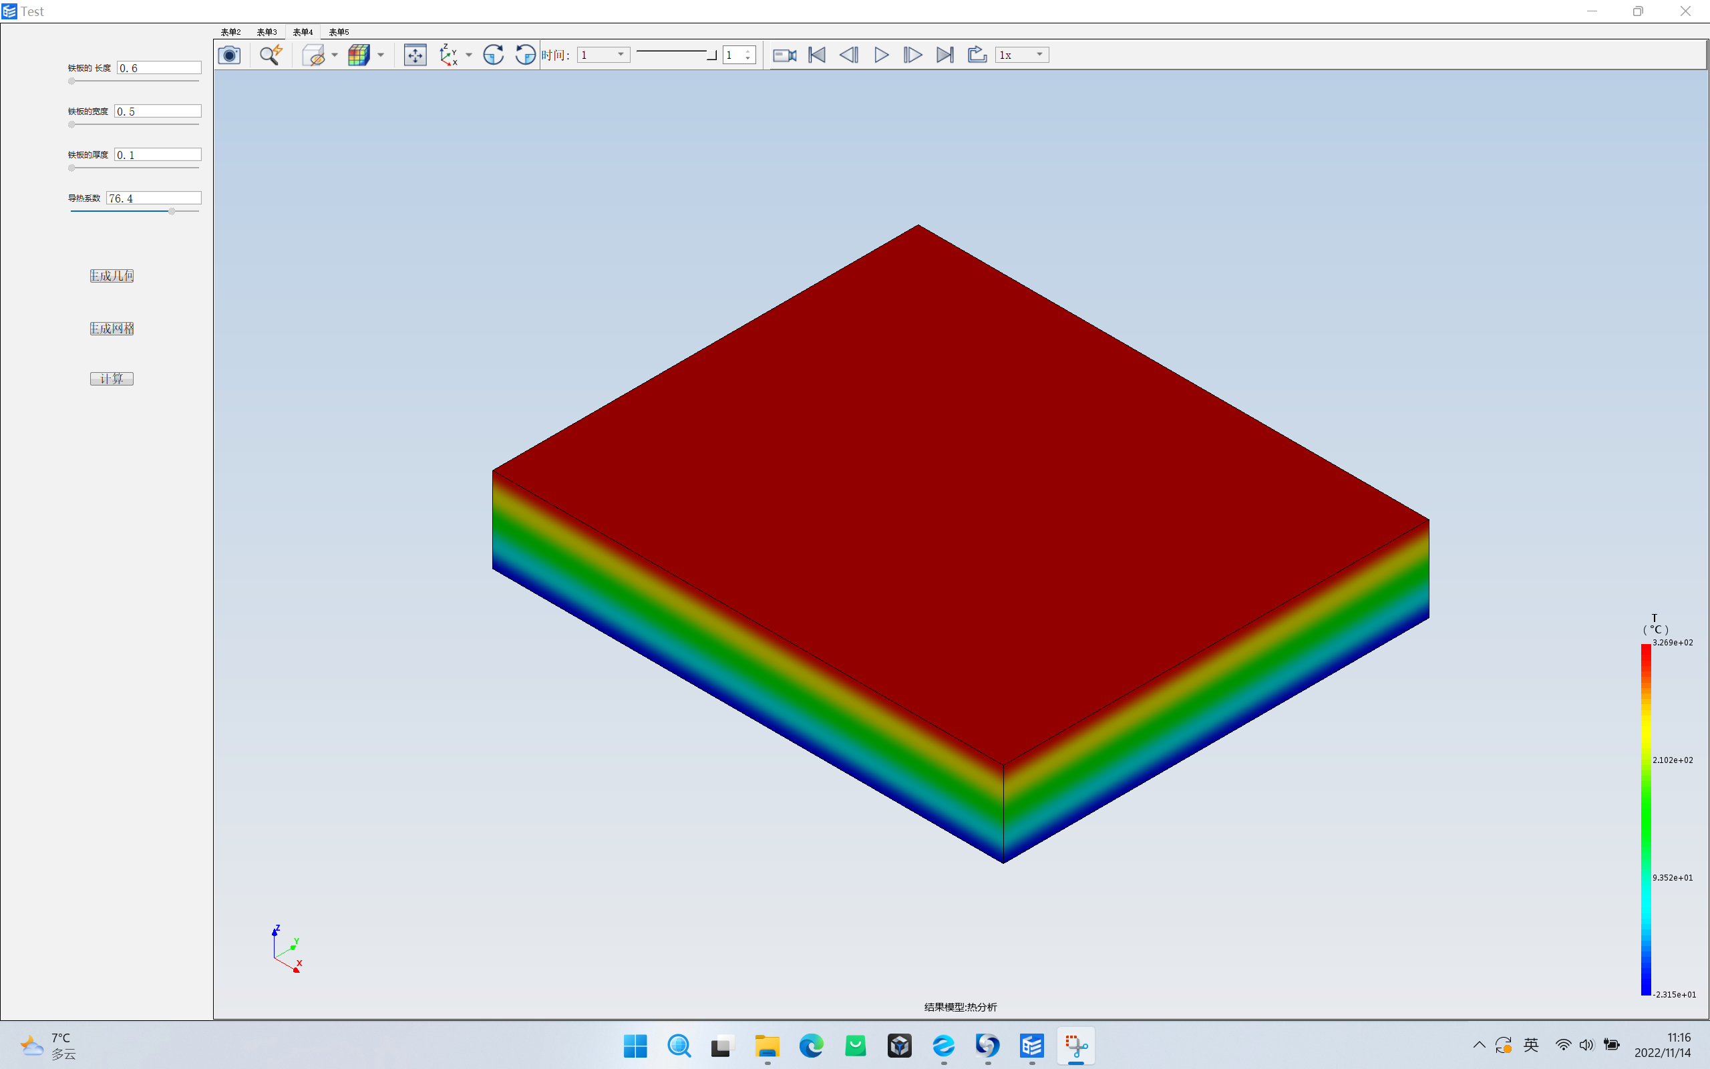Select the rotation/orbit view icon
Image resolution: width=1710 pixels, height=1069 pixels.
pos(492,54)
